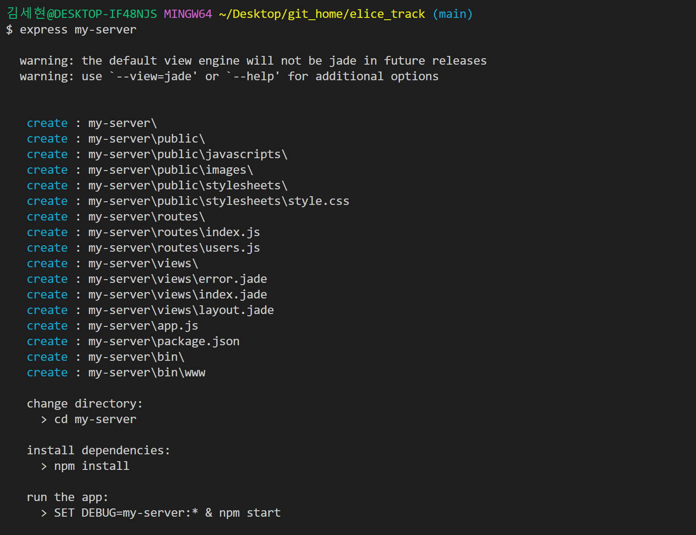
Task: Click the branch name '(main)' in prompt
Action: 453,14
